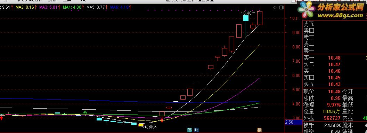Click the 榜 ranking marker icon
The height and width of the screenshot is (133, 367).
tap(259, 130)
